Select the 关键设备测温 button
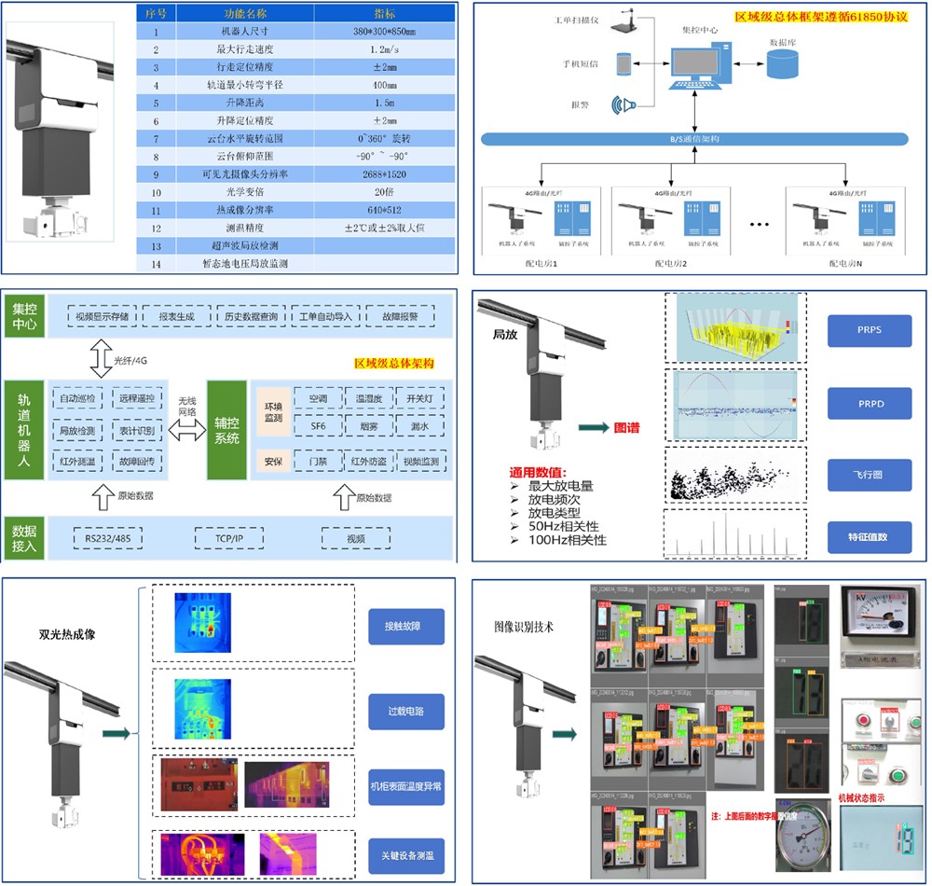Viewport: 932px width, 886px height. (405, 856)
